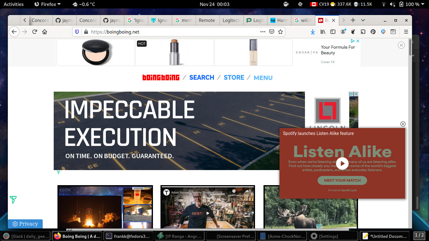The width and height of the screenshot is (429, 241).
Task: Open the STORE link
Action: 234,78
